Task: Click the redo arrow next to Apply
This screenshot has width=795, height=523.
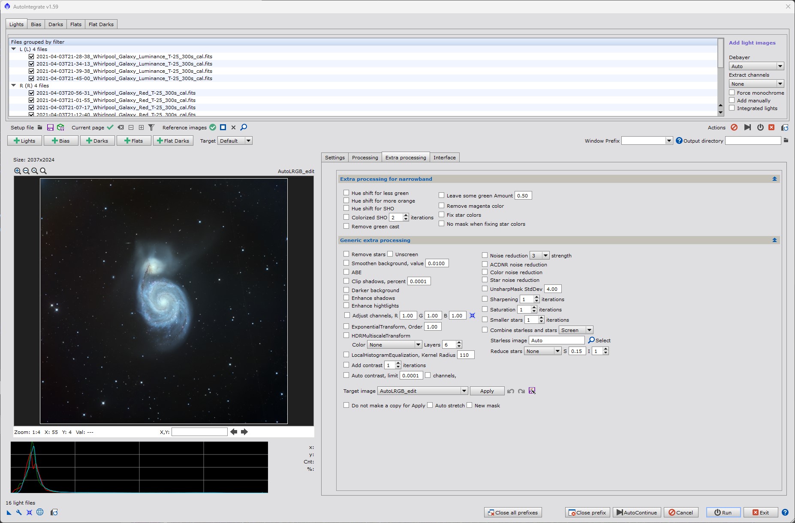Action: tap(521, 391)
